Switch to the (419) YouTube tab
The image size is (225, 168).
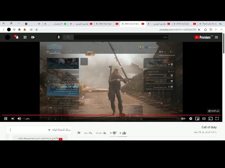184,24
